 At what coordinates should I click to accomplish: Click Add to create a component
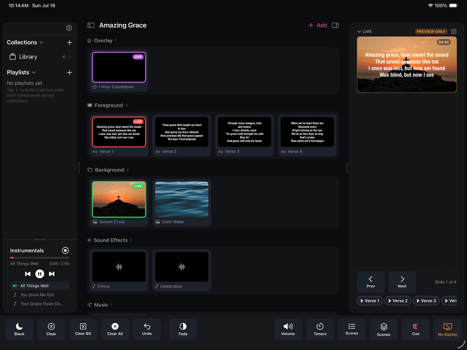tap(318, 25)
